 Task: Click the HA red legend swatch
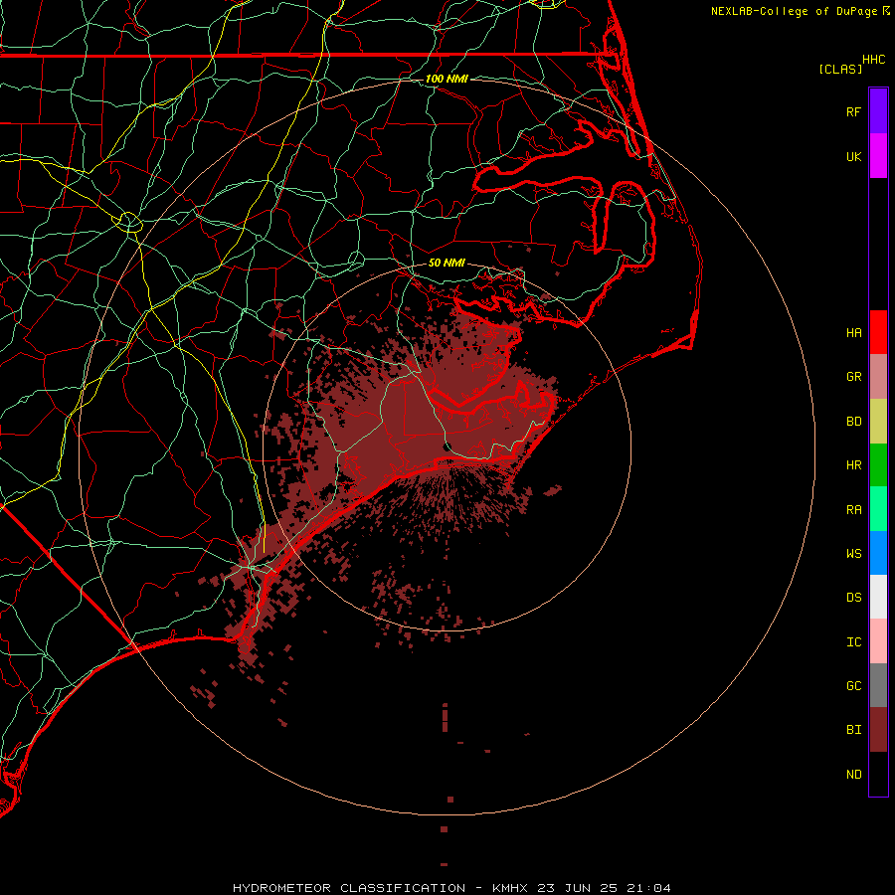(878, 332)
